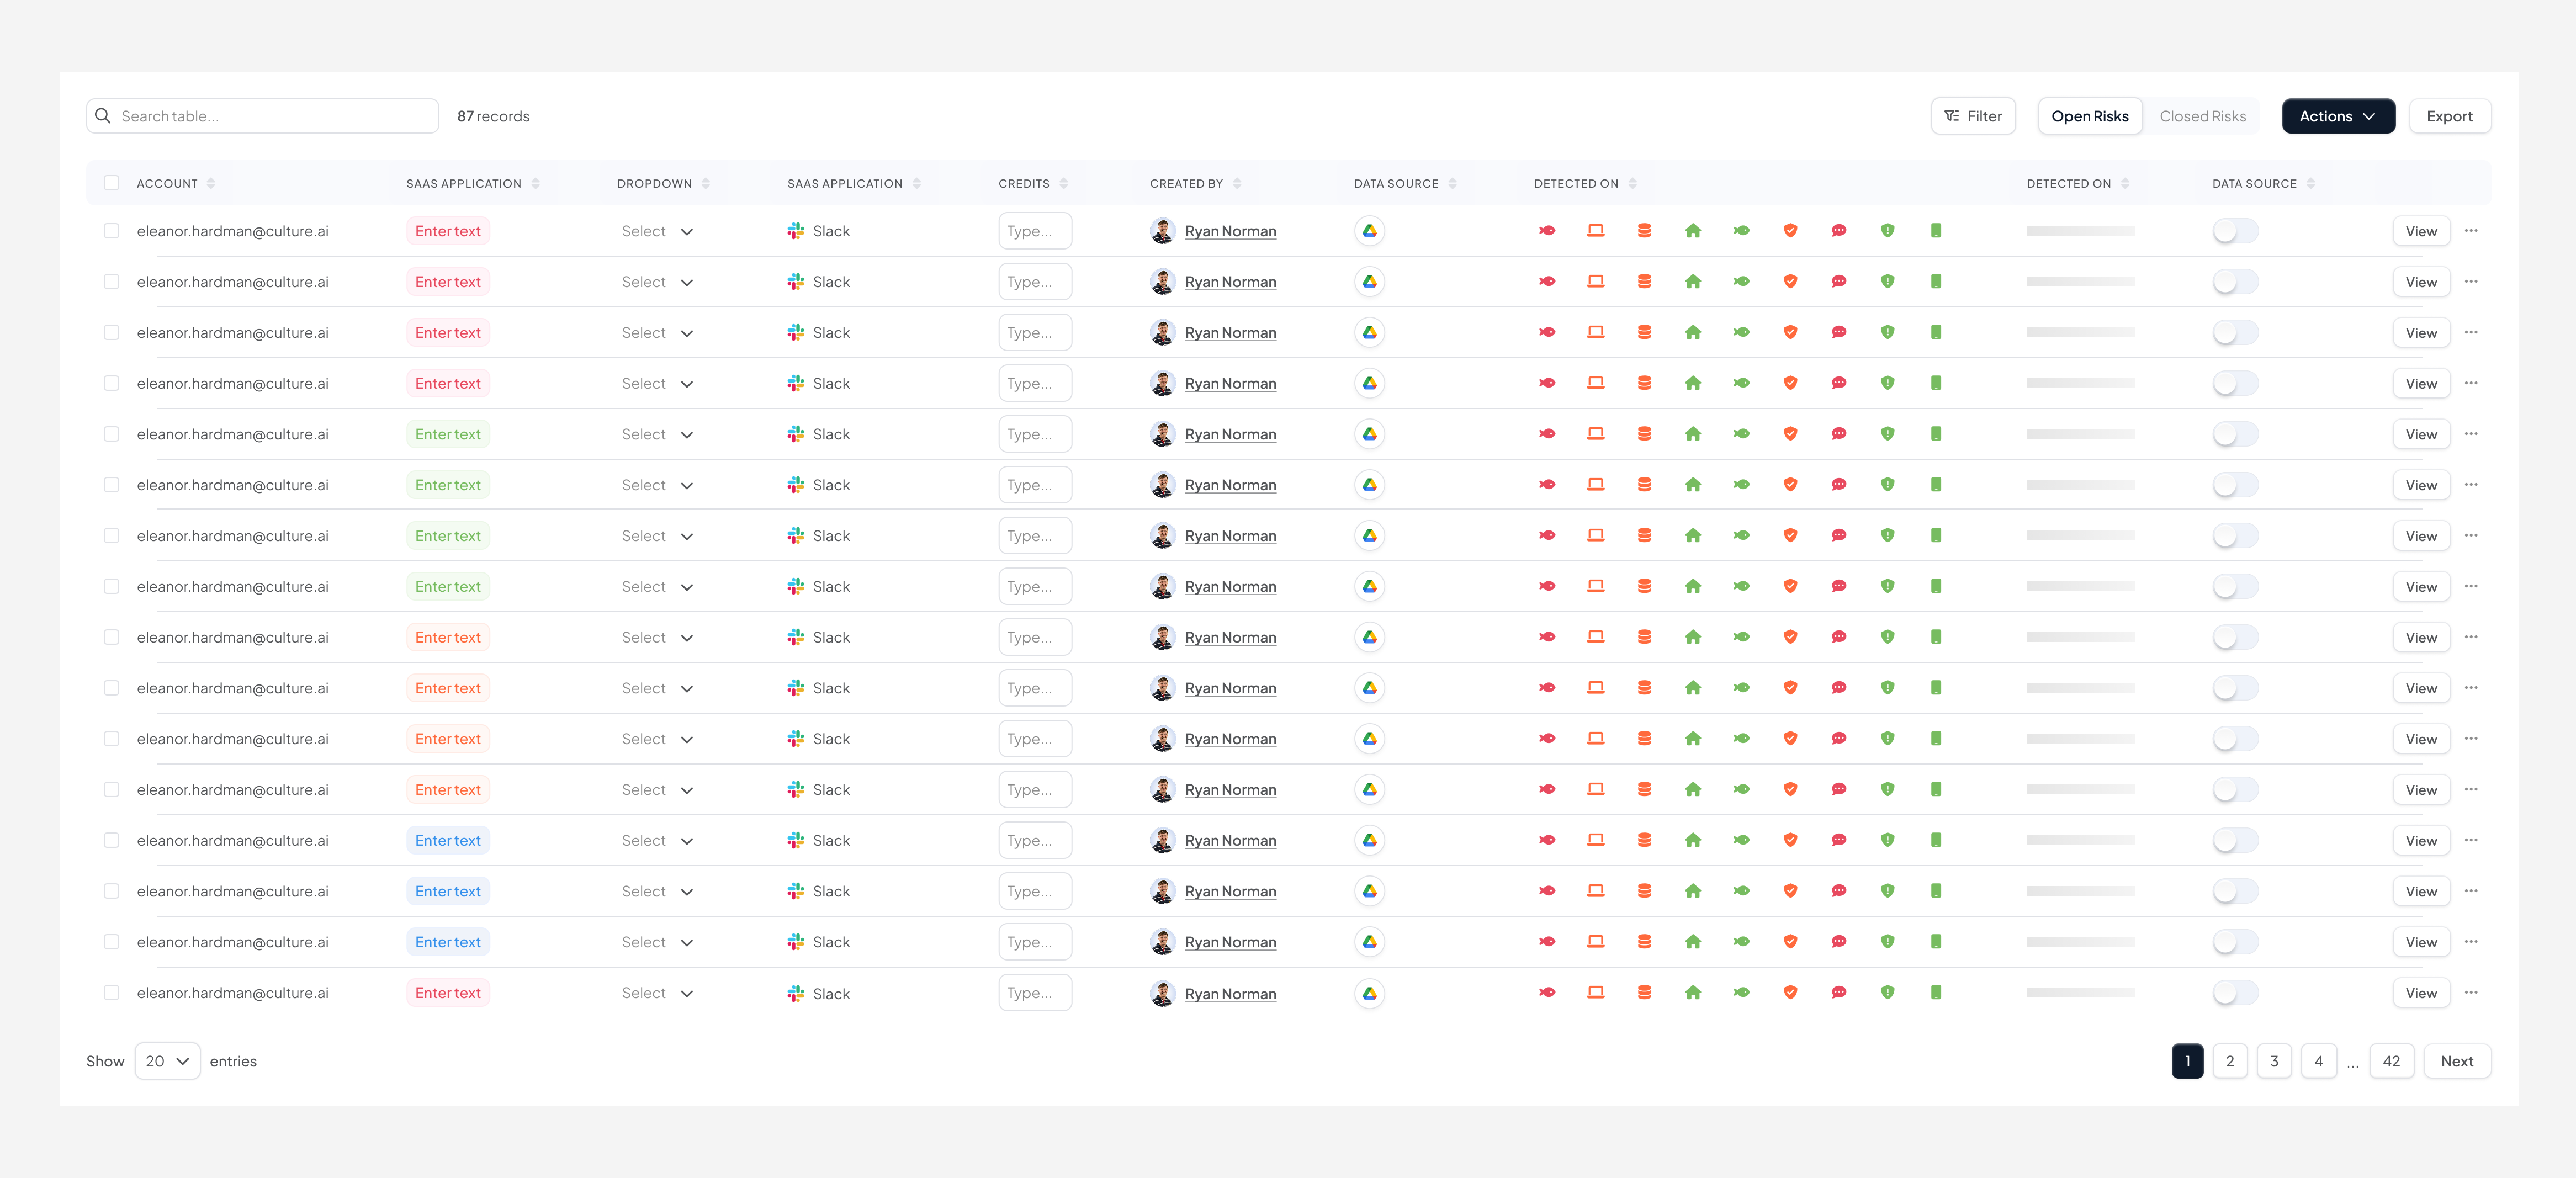Open Ryan Norman's profile link in row one
The image size is (2576, 1178).
coord(1230,230)
